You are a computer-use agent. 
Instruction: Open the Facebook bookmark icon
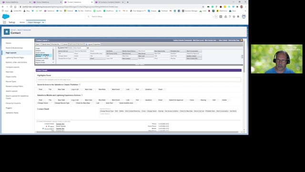179,11
